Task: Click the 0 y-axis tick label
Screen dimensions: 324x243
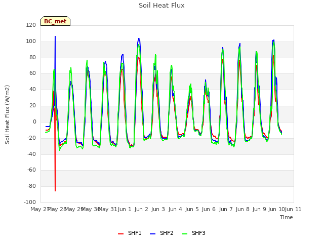Action: click(34, 122)
